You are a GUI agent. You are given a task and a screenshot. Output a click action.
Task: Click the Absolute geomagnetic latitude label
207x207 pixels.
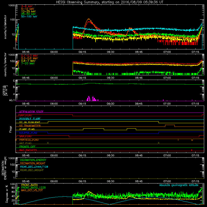179,185
